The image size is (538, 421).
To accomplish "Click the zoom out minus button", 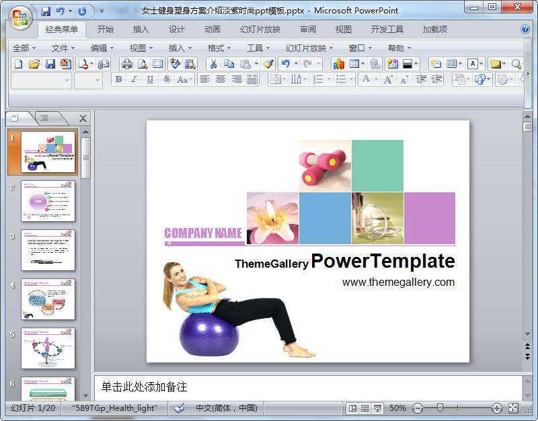I will point(418,408).
